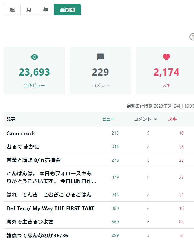
Task: Click view count 278 in 営業と簿記 row
Action: click(x=115, y=160)
